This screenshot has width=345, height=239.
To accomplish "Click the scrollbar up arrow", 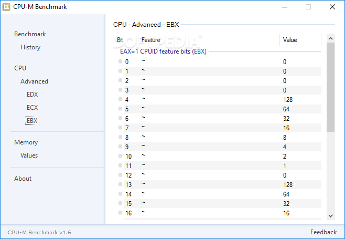I will coord(330,38).
